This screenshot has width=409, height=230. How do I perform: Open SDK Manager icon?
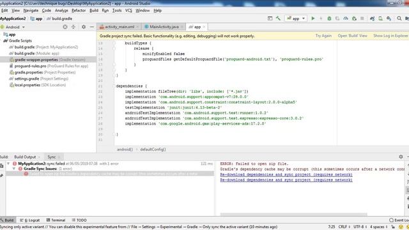[389, 19]
